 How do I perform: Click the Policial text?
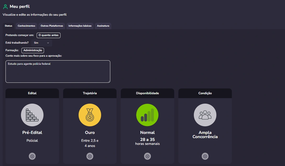pos(32,140)
